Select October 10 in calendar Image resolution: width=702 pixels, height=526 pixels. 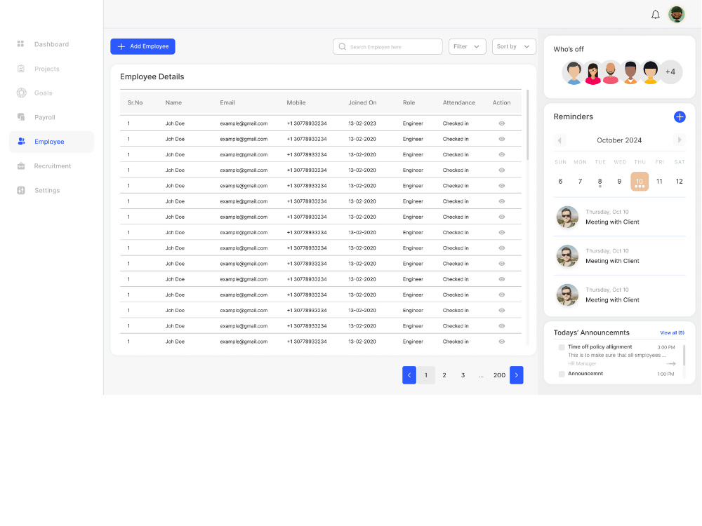coord(640,182)
